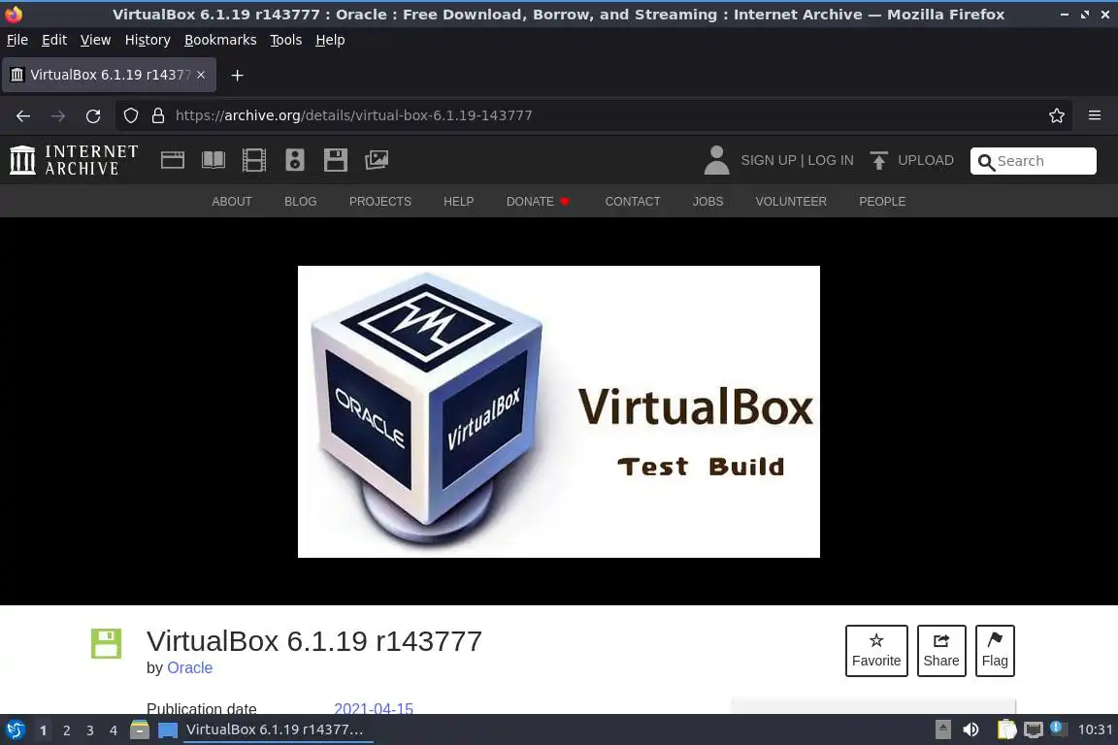
Task: Open the View menu
Action: pyautogui.click(x=95, y=40)
